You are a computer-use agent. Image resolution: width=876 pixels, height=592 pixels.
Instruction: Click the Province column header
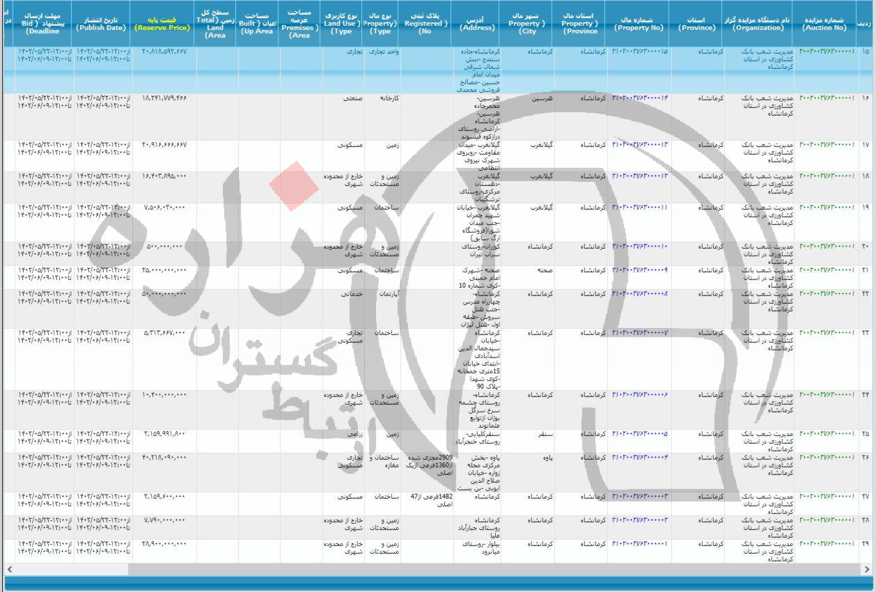(696, 21)
